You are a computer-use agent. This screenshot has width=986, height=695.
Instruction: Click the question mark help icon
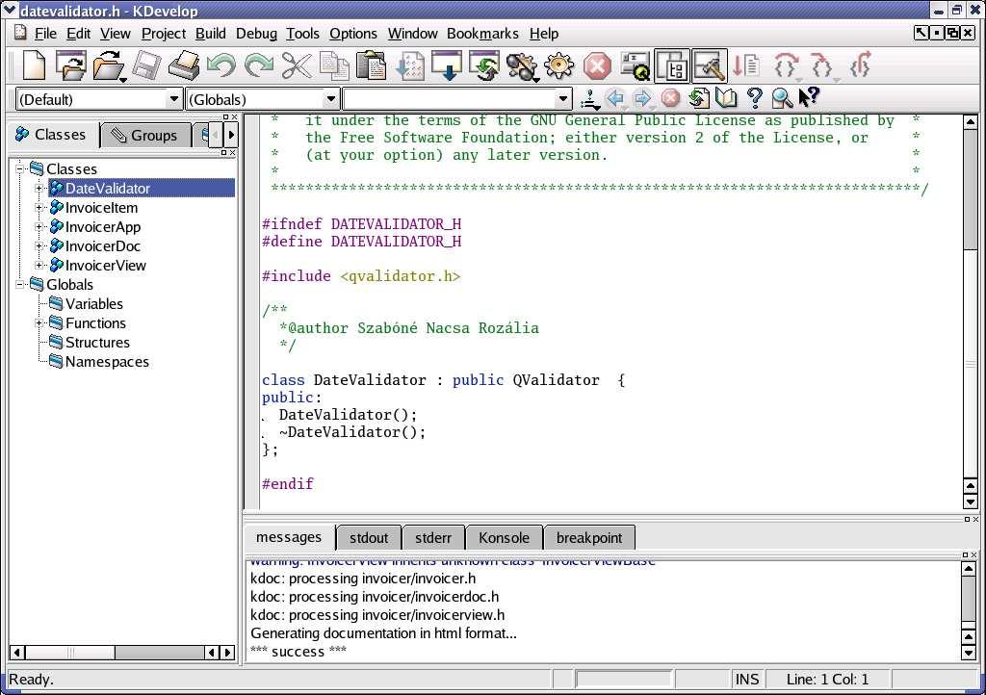pyautogui.click(x=755, y=98)
